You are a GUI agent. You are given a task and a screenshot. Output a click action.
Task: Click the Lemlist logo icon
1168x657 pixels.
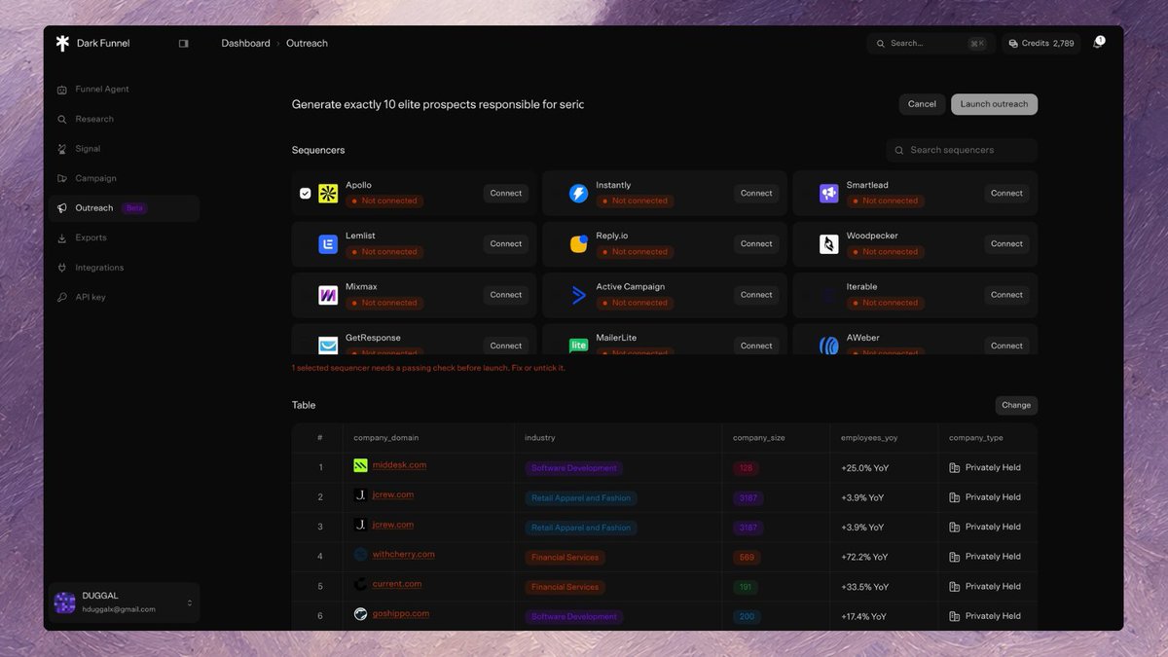pos(328,244)
